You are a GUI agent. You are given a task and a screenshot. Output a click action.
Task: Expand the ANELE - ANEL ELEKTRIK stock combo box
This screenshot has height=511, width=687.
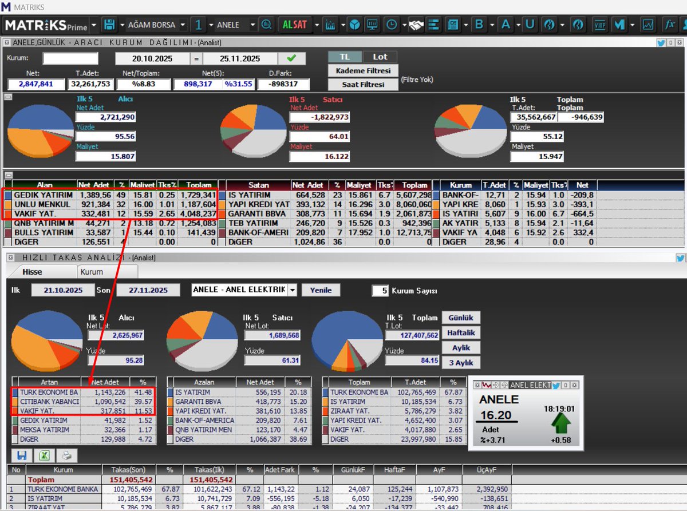(x=293, y=290)
